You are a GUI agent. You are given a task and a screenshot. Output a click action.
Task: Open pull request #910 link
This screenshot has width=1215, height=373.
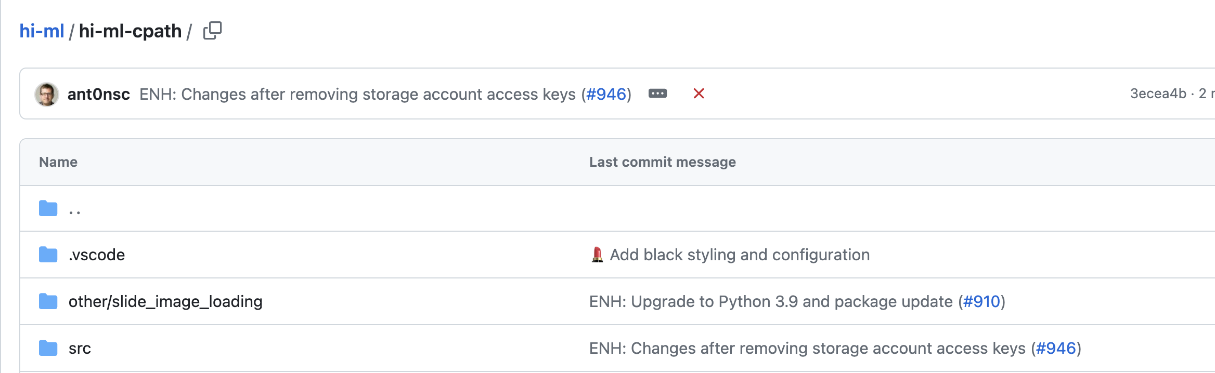[x=981, y=301]
